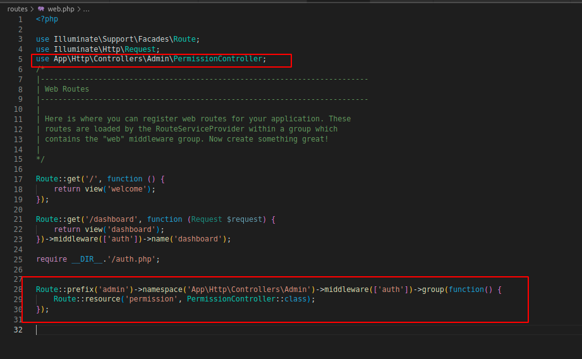
Task: Click line number 28 in the gutter
Action: point(18,289)
